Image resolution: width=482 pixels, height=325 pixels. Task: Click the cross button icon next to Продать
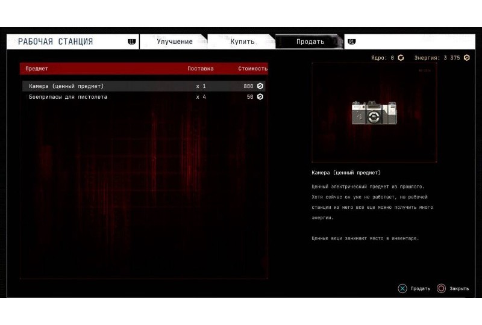click(402, 288)
